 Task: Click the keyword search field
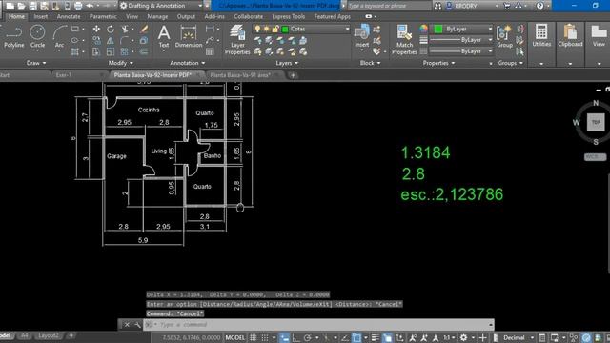click(389, 6)
